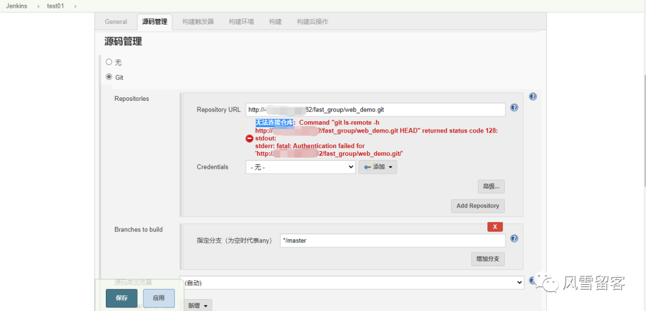Expand the test01 breadcrumb arrow
Image resolution: width=646 pixels, height=311 pixels.
click(x=75, y=6)
